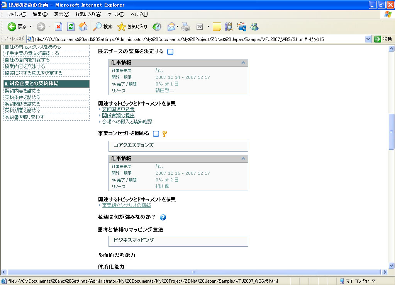This screenshot has height=285, width=395.
Task: Open the お気に入り(A) menu
Action: click(88, 14)
